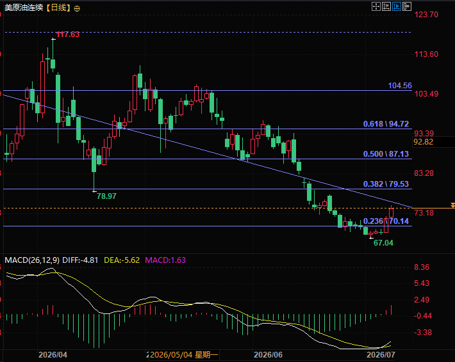This screenshot has width=455, height=362.
Task: Select the 0.618 \ 94.72 Fibonacci label
Action: click(386, 124)
